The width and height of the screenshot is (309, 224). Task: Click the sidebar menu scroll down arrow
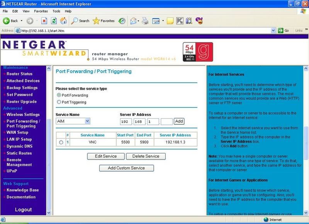tap(49, 213)
